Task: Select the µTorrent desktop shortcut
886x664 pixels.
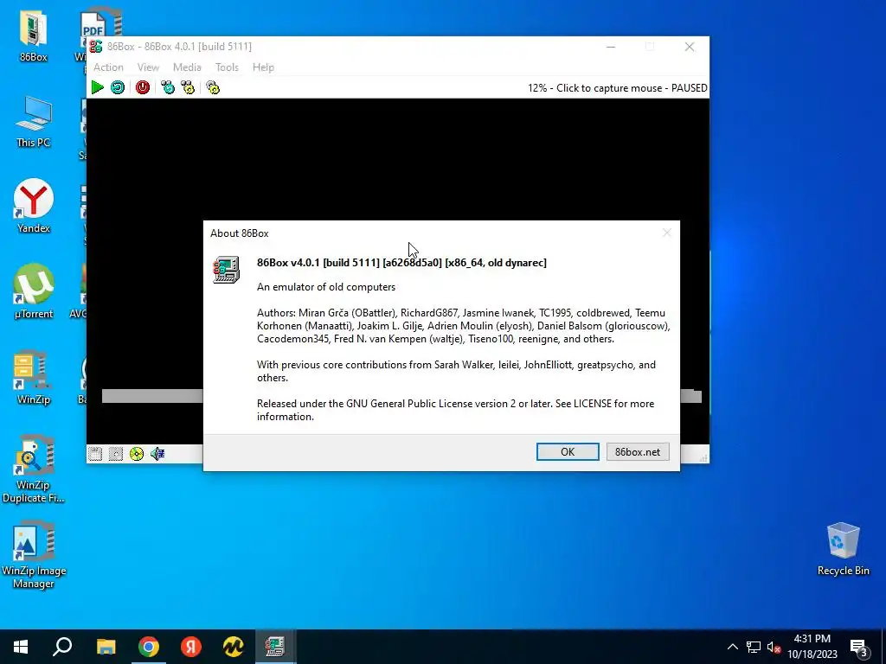Action: pos(34,291)
